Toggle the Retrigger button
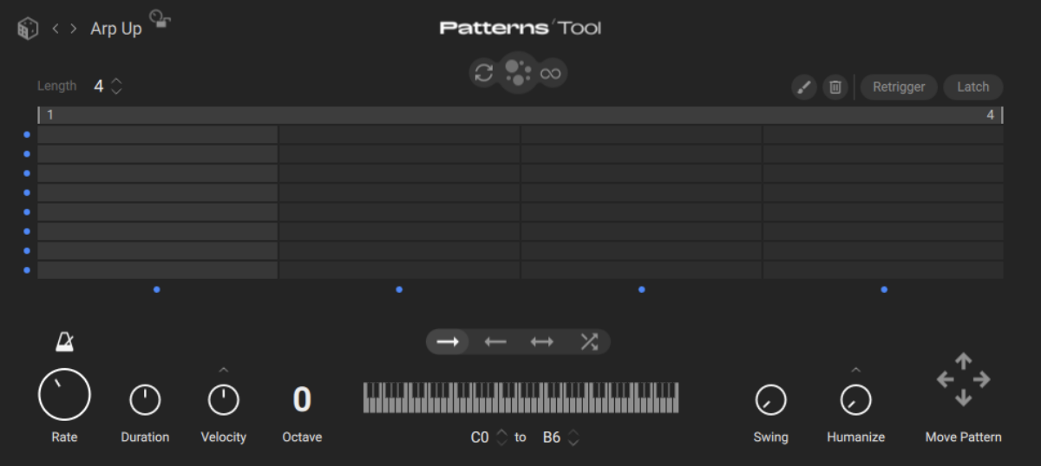 tap(899, 87)
